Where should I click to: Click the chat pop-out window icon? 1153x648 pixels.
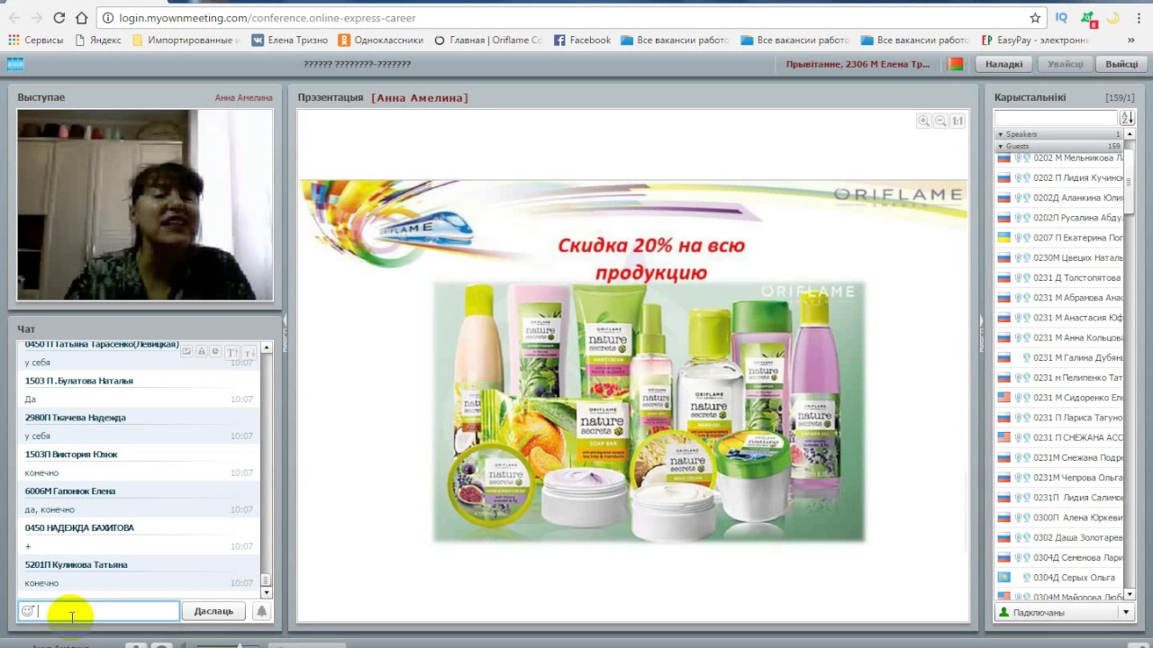(186, 351)
